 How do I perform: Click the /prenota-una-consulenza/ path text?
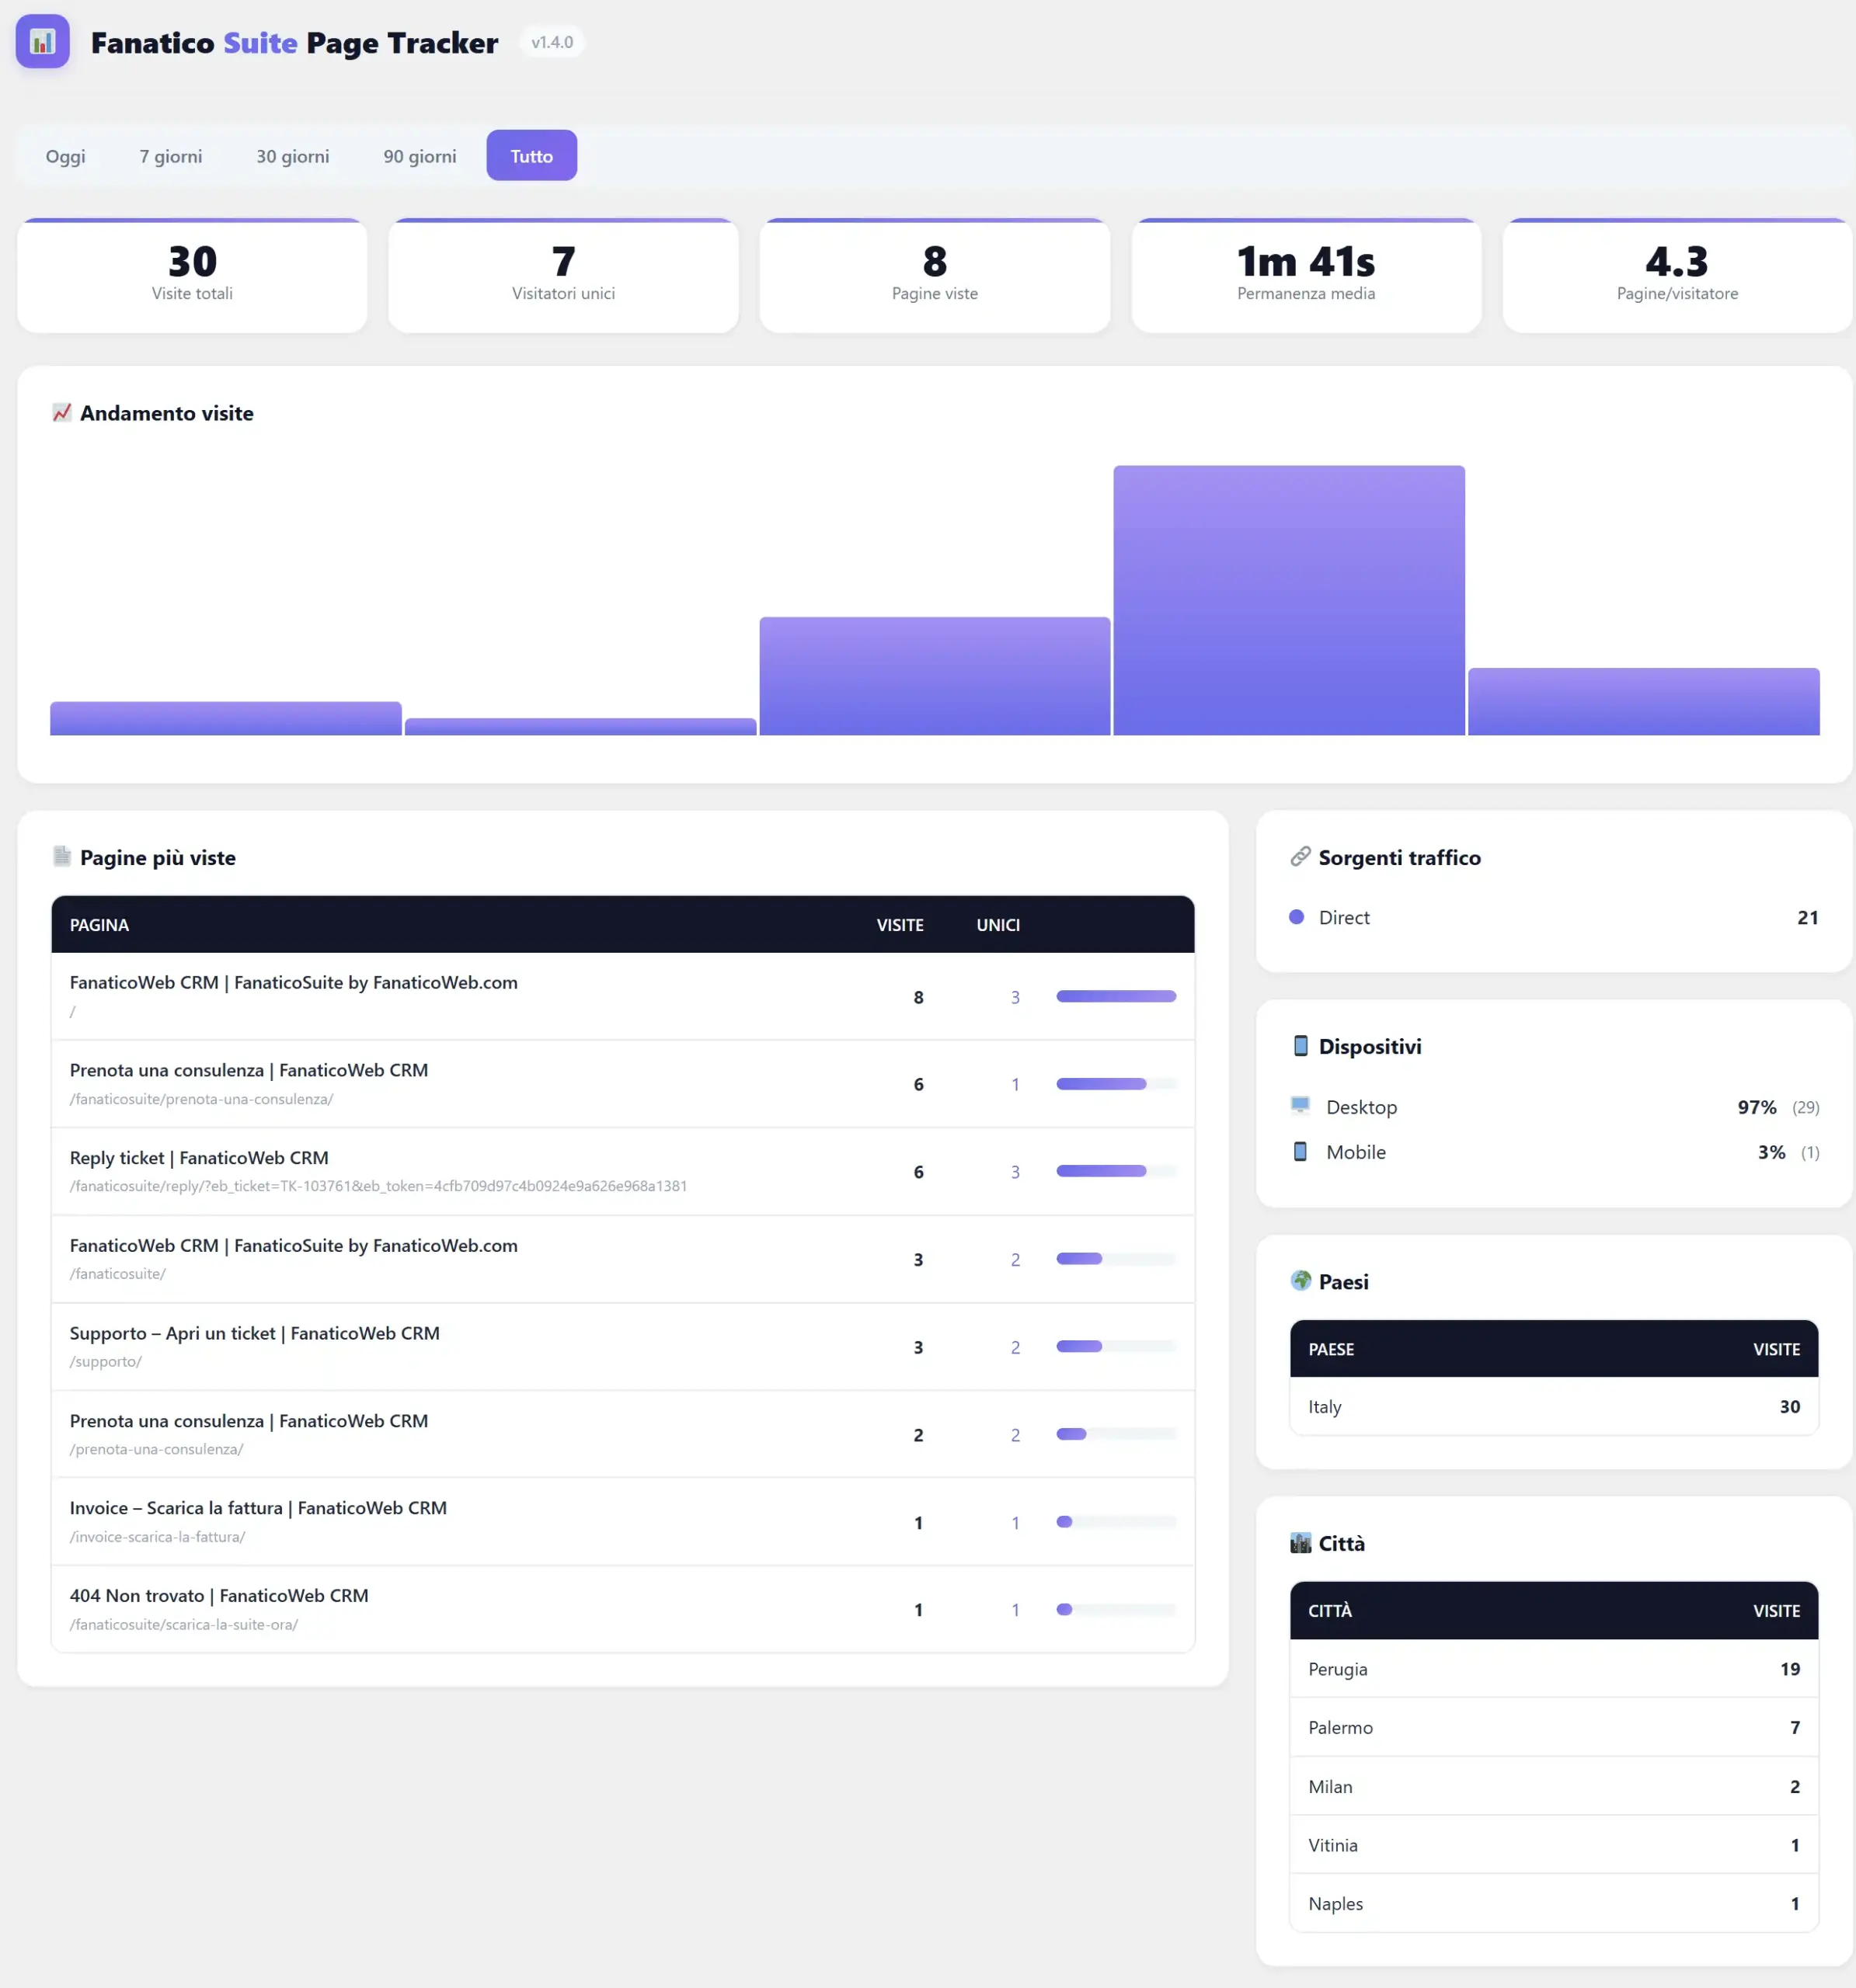pyautogui.click(x=156, y=1449)
